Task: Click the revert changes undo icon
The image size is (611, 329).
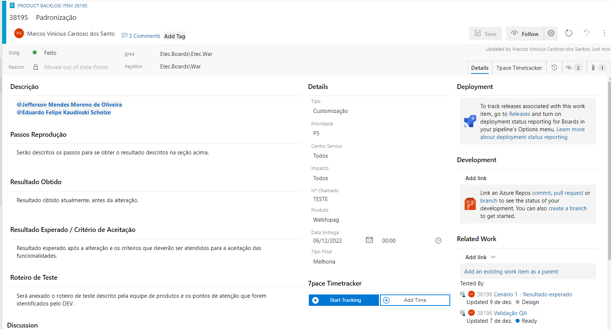Action: click(x=586, y=33)
